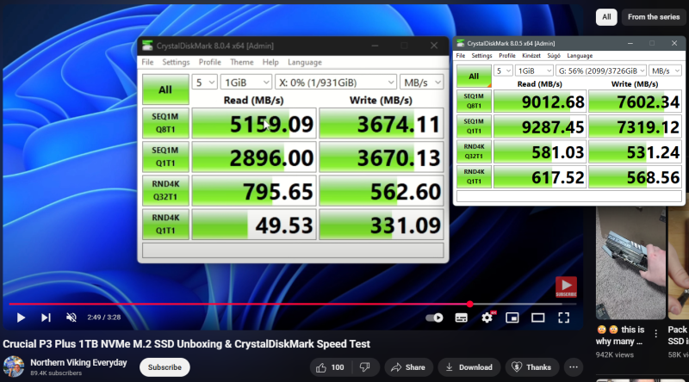Run the RND4K Q32T1 test in 8.0.4 window

165,190
